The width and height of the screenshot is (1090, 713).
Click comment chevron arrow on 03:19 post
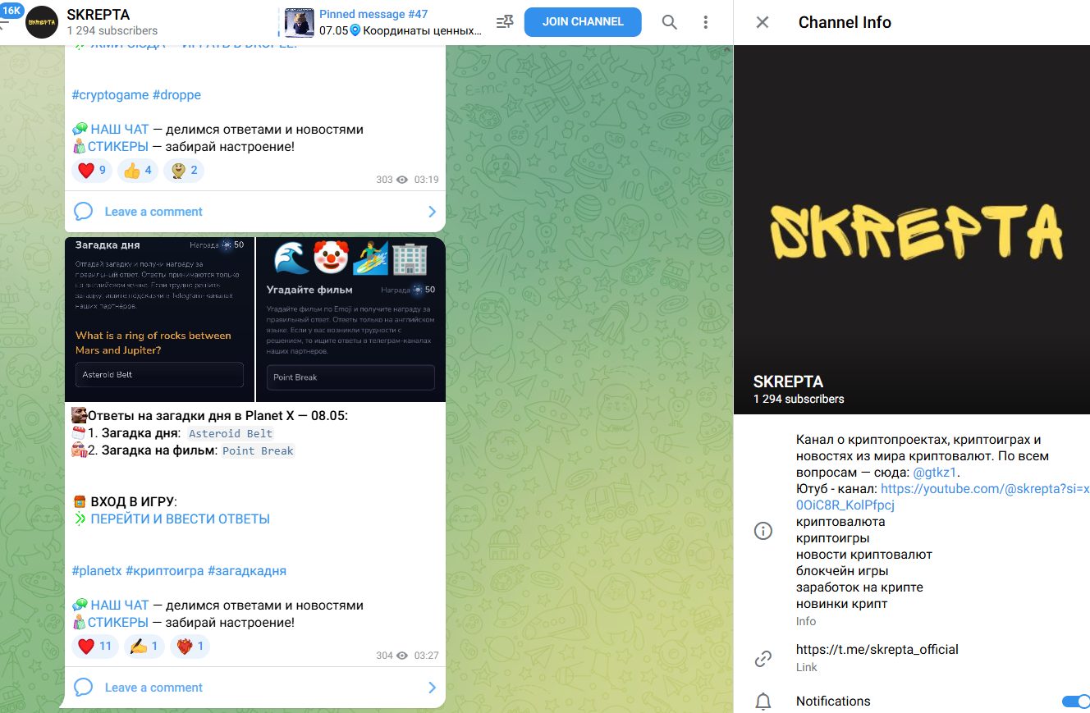(x=433, y=212)
